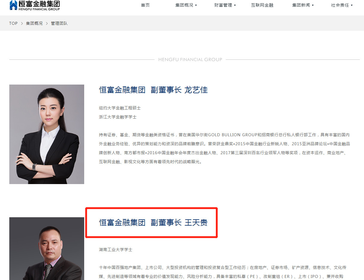Click the 管理团队 breadcrumb item
364x280 pixels.
(59, 23)
